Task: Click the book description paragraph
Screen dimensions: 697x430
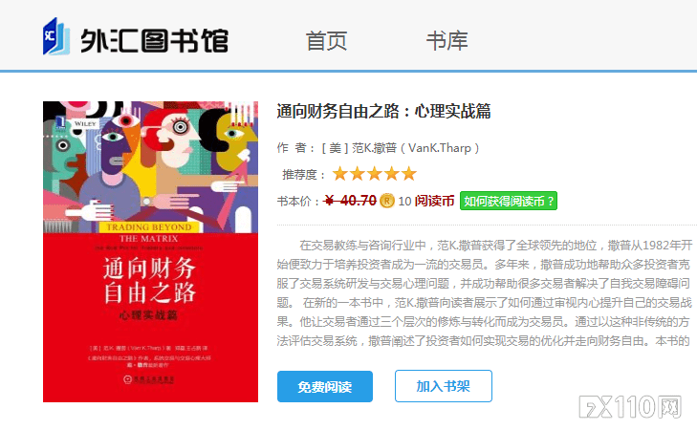Action: coord(485,292)
